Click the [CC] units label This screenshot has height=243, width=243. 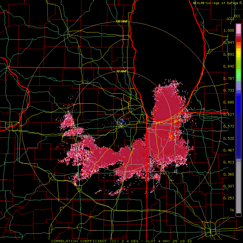point(230,19)
